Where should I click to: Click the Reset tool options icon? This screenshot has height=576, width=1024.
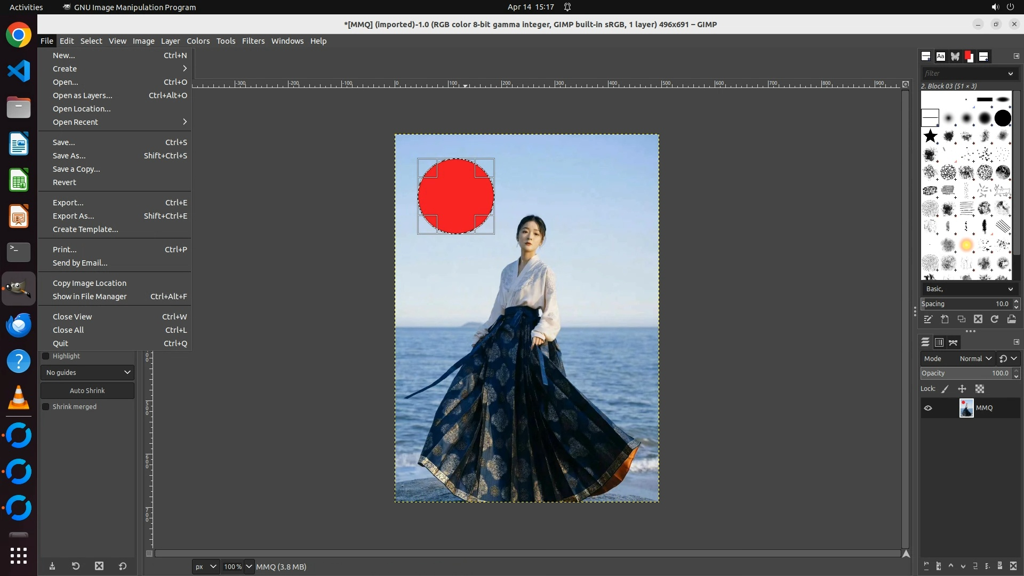tap(123, 566)
